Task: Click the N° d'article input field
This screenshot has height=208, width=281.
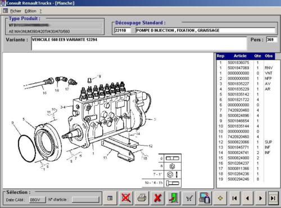Action: pyautogui.click(x=85, y=200)
